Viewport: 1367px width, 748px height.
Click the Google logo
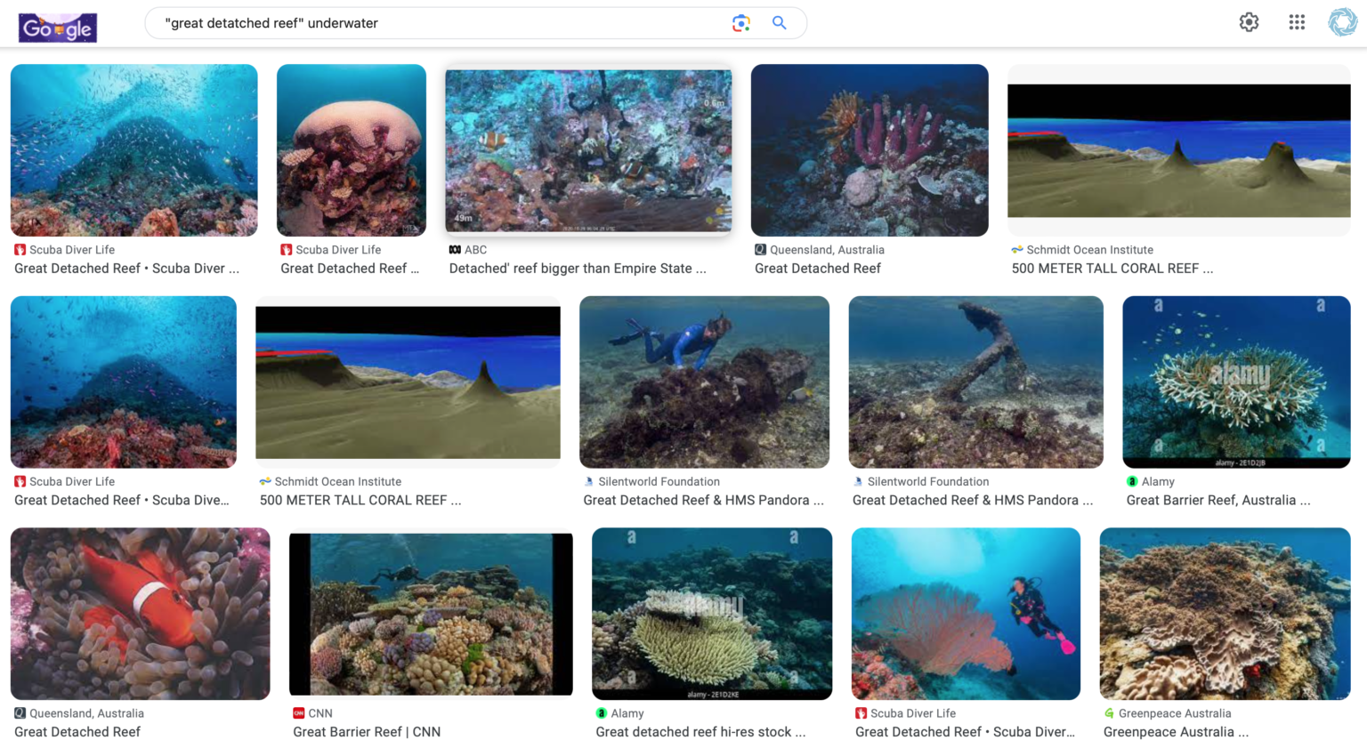click(x=58, y=28)
